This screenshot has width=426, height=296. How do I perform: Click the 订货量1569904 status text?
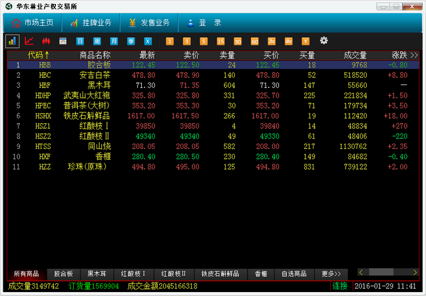coord(93,286)
